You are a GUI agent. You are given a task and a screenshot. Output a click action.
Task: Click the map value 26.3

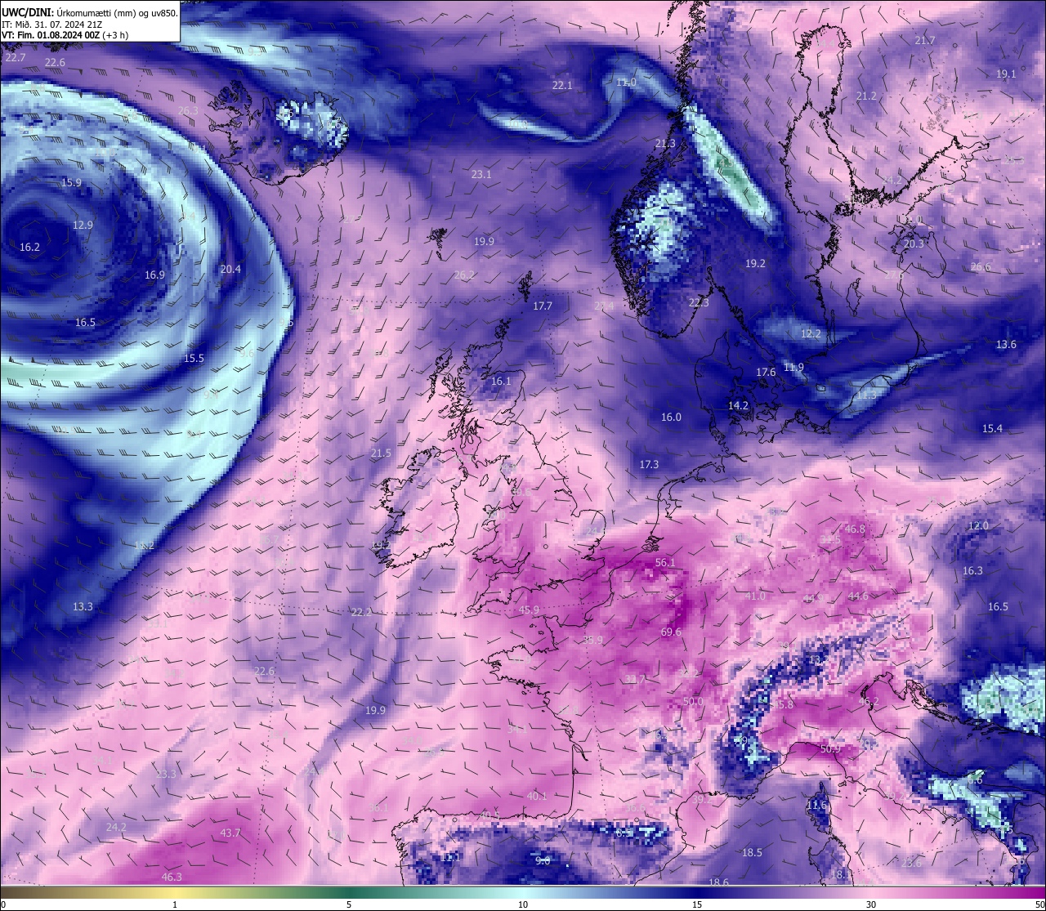188,110
